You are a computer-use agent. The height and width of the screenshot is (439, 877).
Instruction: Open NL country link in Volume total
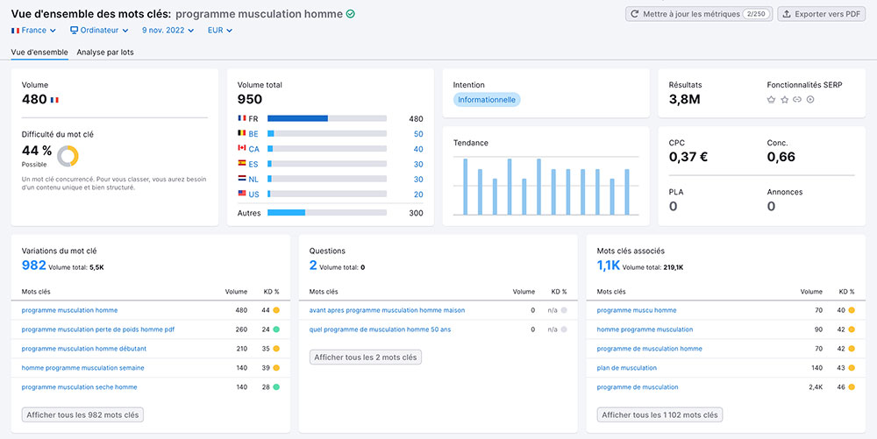253,180
